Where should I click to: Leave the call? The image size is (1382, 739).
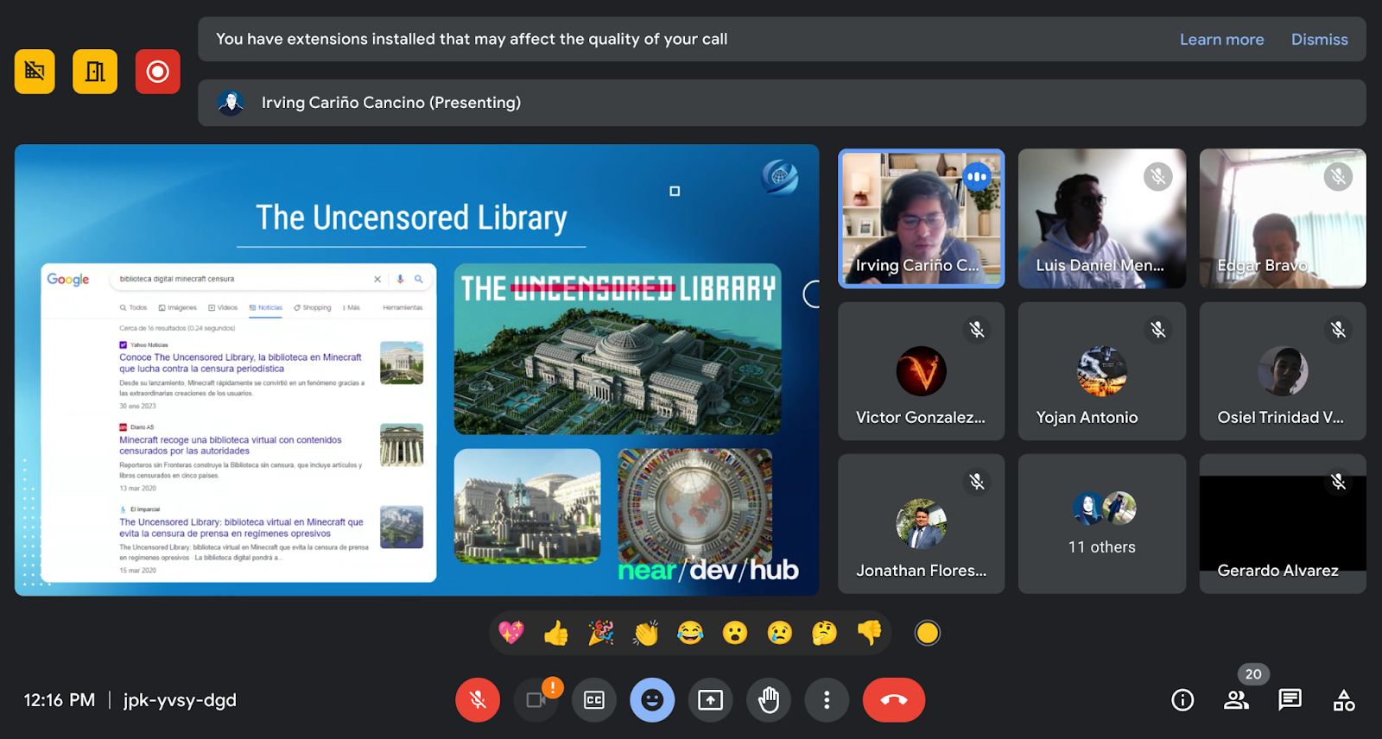pos(894,700)
